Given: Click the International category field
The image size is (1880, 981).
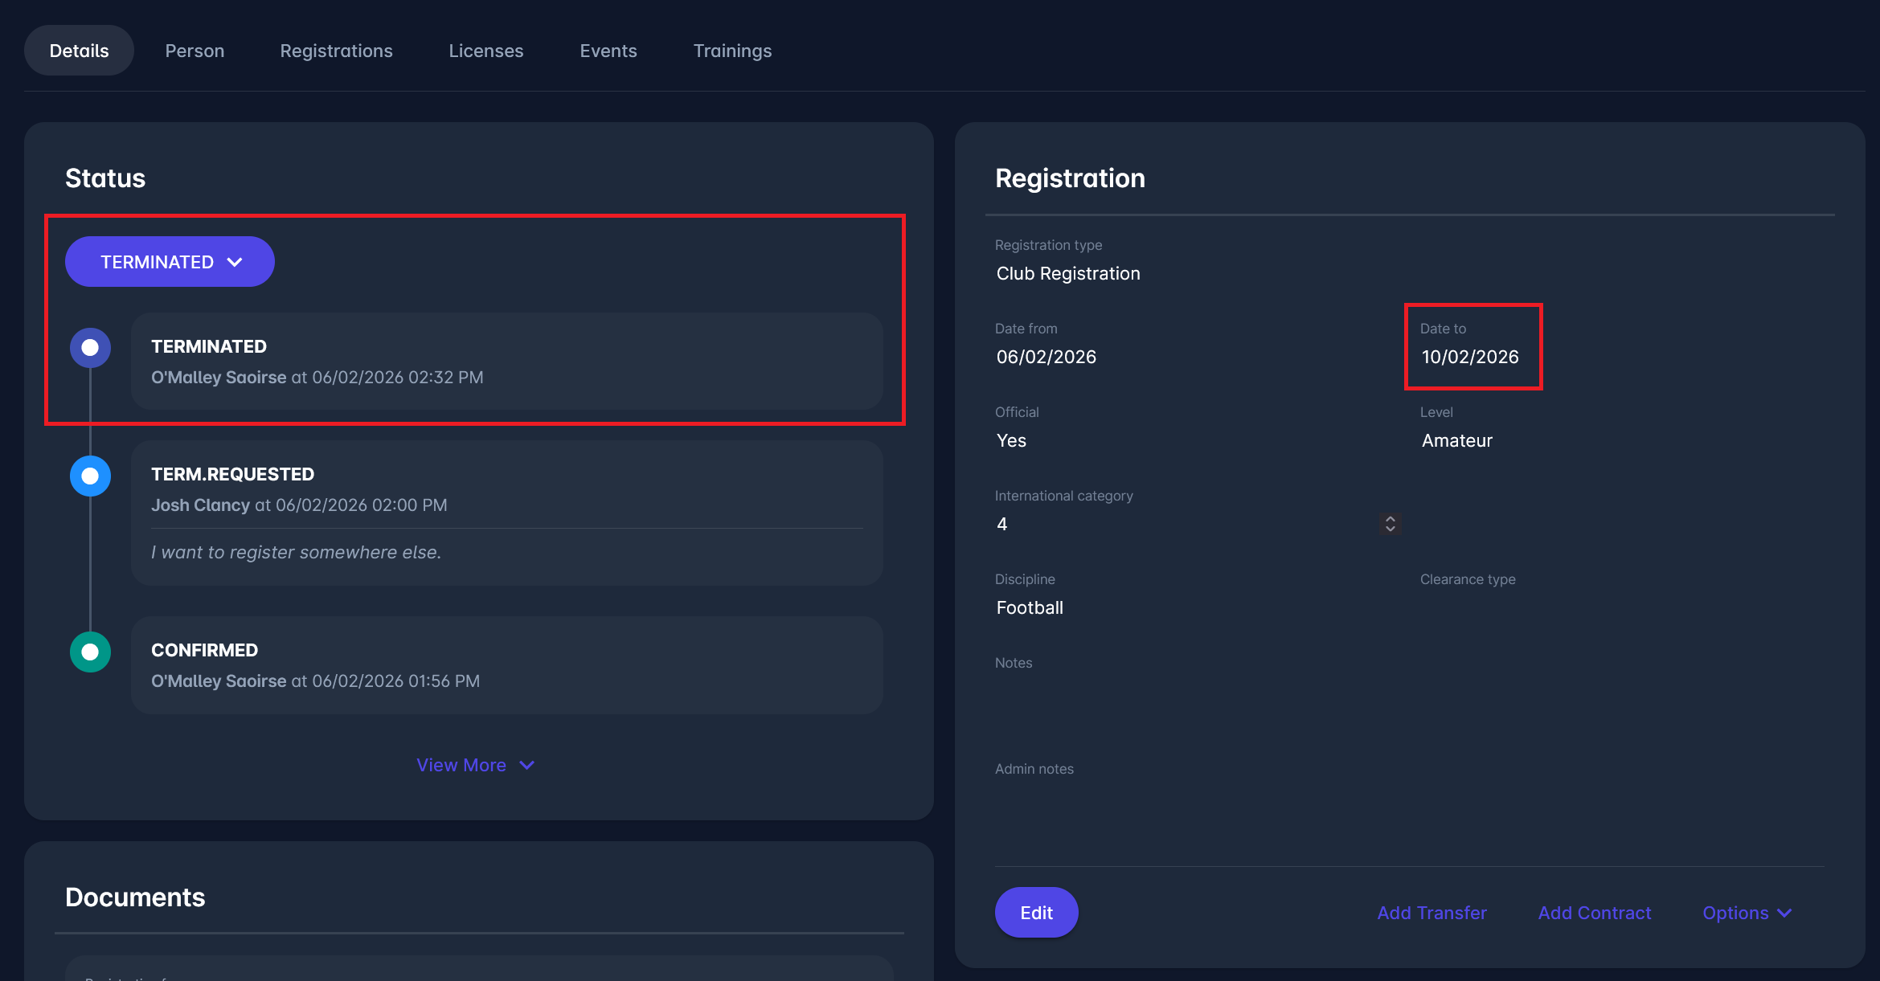Looking at the screenshot, I should 1182,524.
